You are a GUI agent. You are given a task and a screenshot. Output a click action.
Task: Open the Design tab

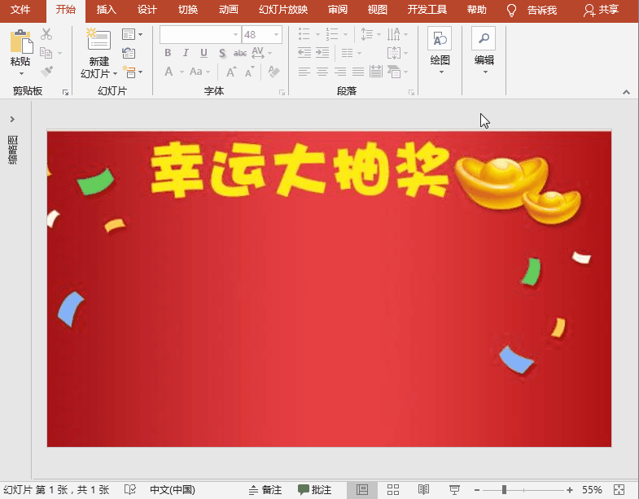147,10
